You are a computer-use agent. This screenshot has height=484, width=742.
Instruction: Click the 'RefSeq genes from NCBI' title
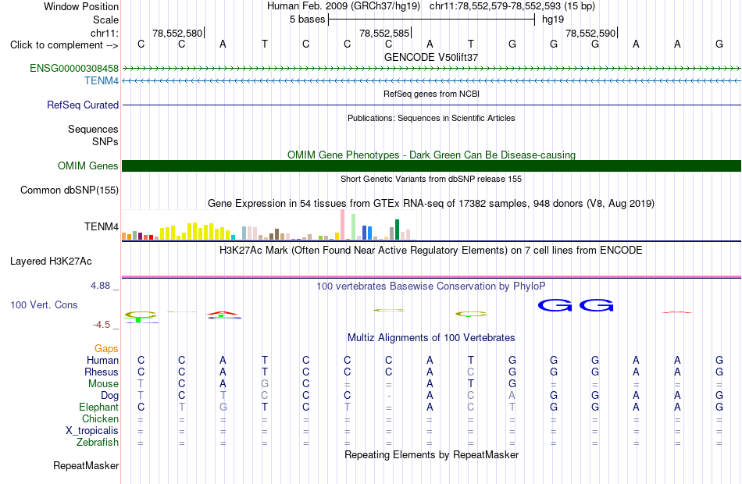(x=431, y=94)
